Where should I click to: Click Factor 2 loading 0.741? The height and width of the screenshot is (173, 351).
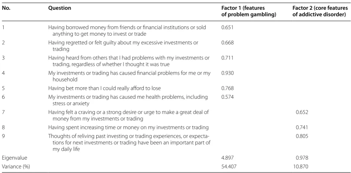click(301, 127)
